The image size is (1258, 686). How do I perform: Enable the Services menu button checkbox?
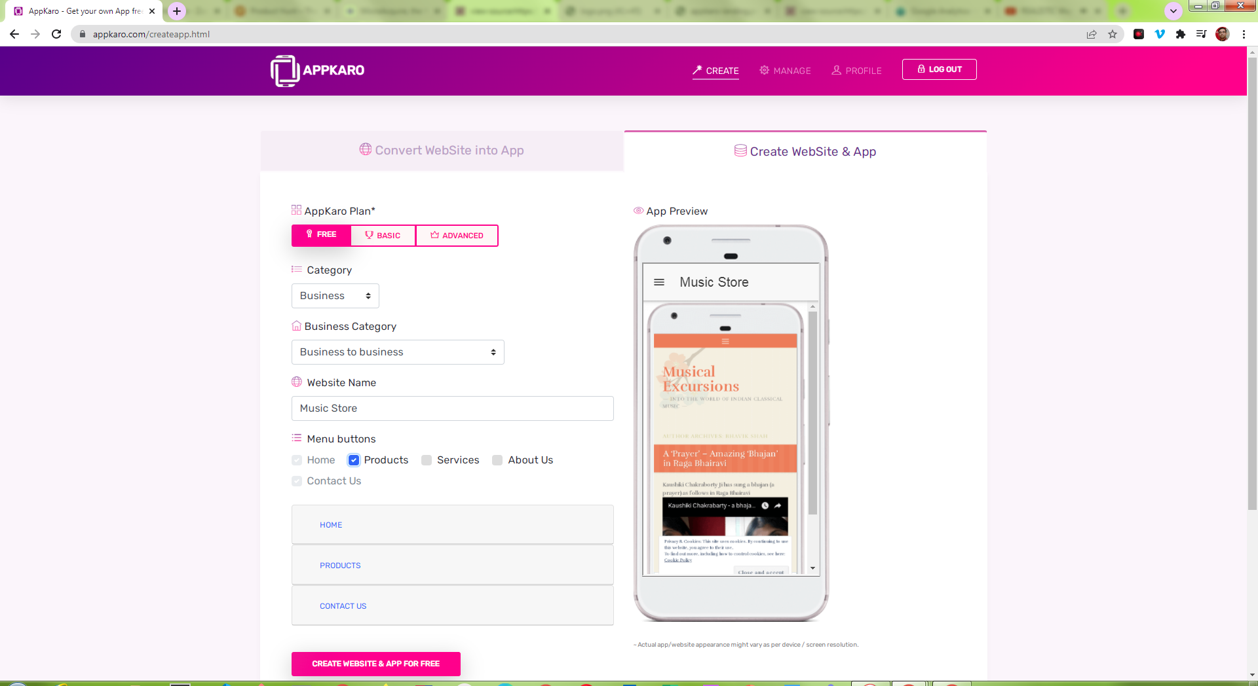click(x=427, y=460)
